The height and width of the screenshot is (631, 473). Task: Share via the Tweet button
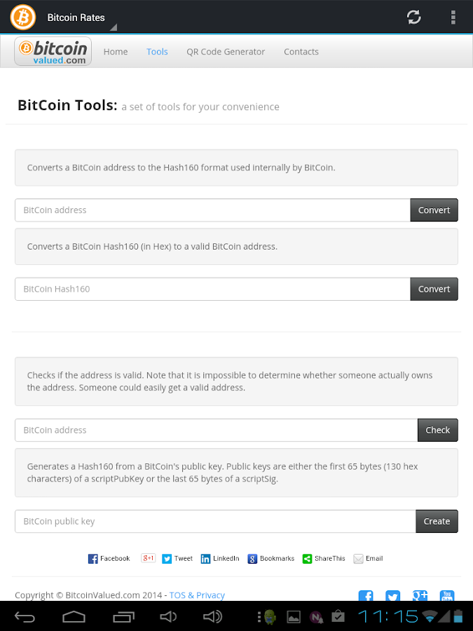point(177,559)
